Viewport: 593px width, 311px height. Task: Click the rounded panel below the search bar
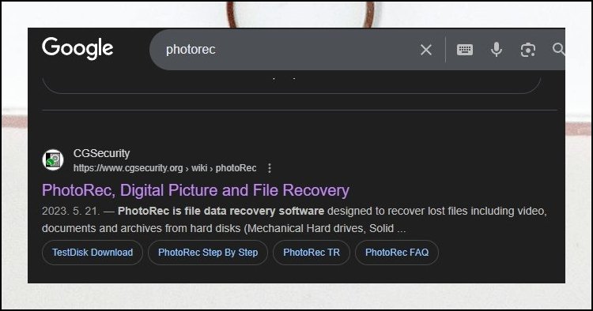tap(292, 84)
